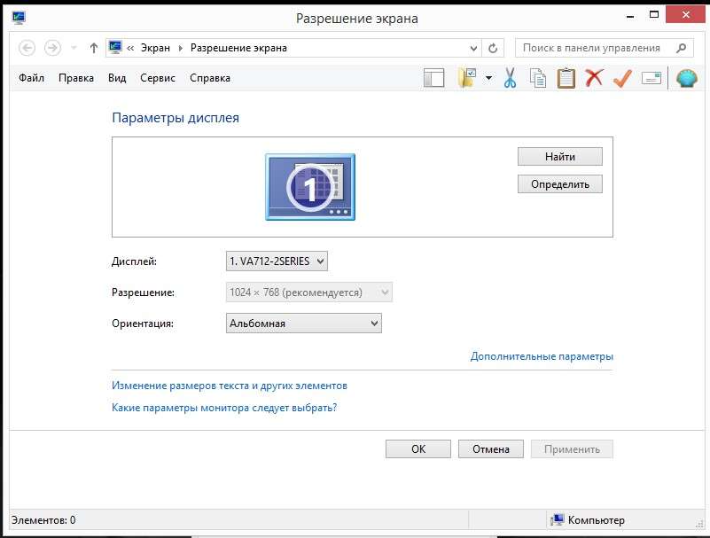Go up one level arrow
The width and height of the screenshot is (710, 538).
94,48
